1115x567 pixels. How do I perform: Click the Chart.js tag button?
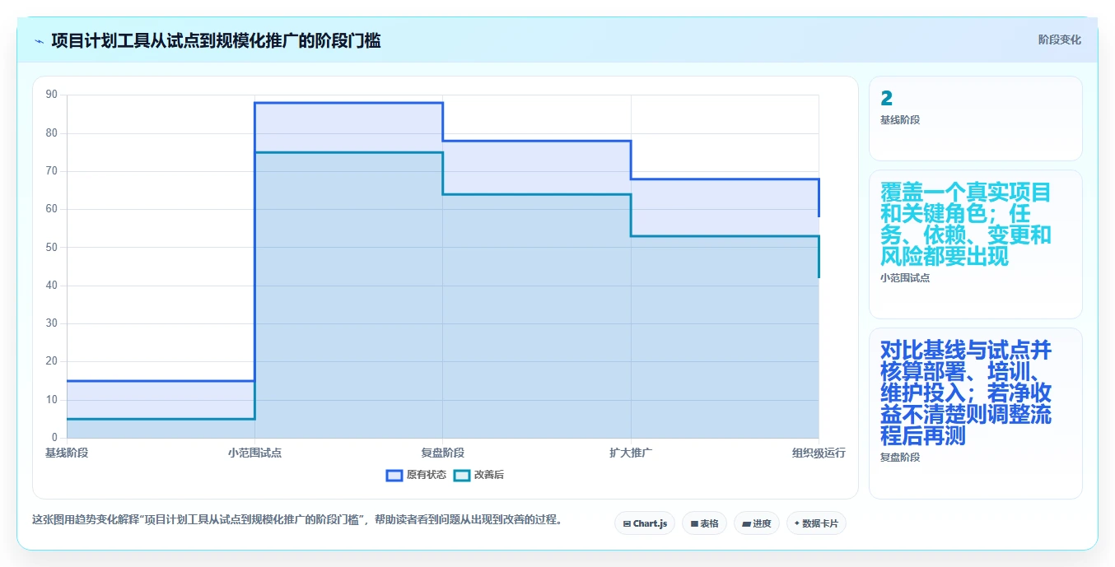tap(645, 523)
